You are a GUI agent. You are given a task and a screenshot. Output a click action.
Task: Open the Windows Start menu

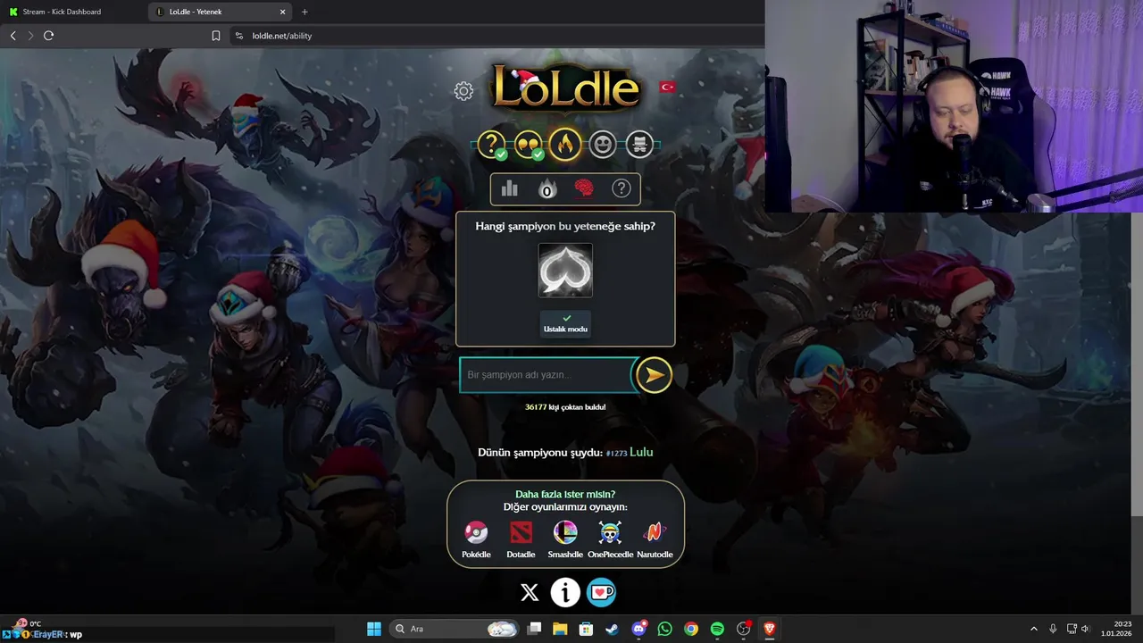374,629
